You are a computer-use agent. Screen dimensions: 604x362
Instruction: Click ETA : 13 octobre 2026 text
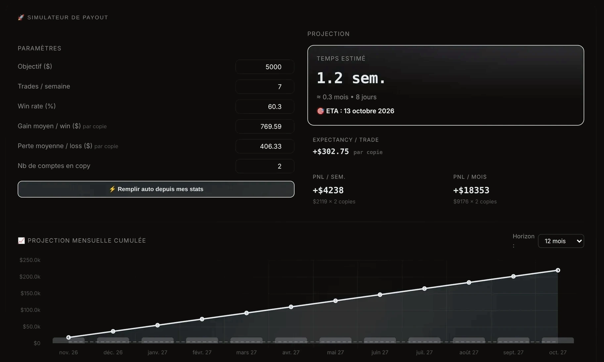point(360,111)
